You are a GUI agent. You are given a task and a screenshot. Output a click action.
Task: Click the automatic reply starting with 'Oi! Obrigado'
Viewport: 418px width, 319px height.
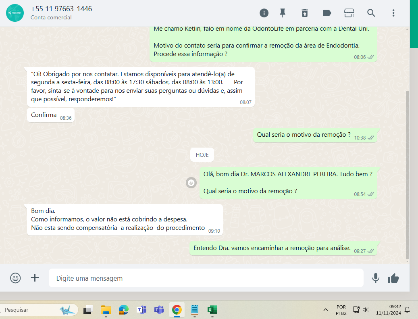tap(141, 87)
